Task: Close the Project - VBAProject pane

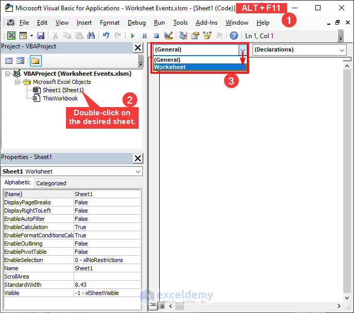Action: pyautogui.click(x=138, y=48)
